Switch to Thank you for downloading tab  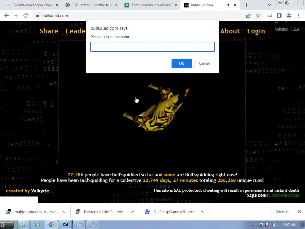tap(151, 5)
